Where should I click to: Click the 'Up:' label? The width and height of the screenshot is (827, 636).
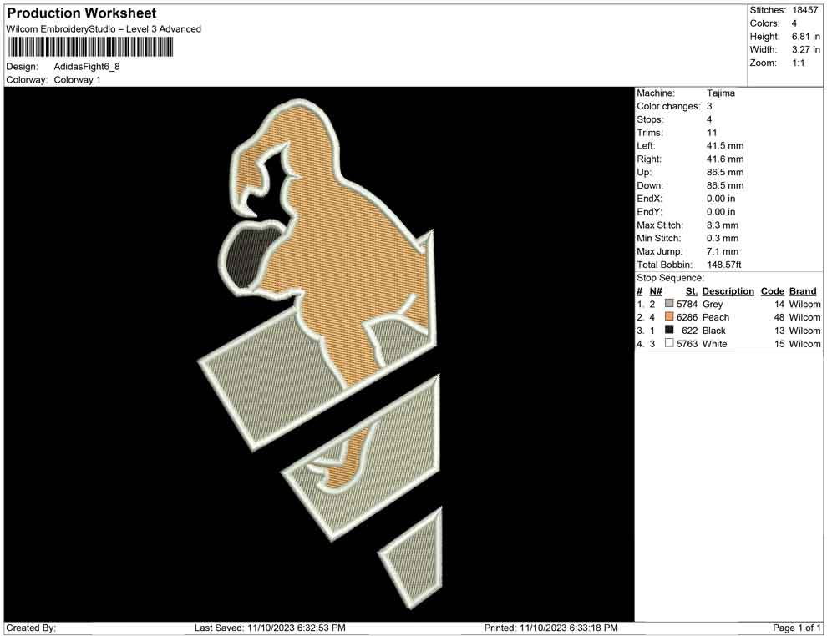644,172
